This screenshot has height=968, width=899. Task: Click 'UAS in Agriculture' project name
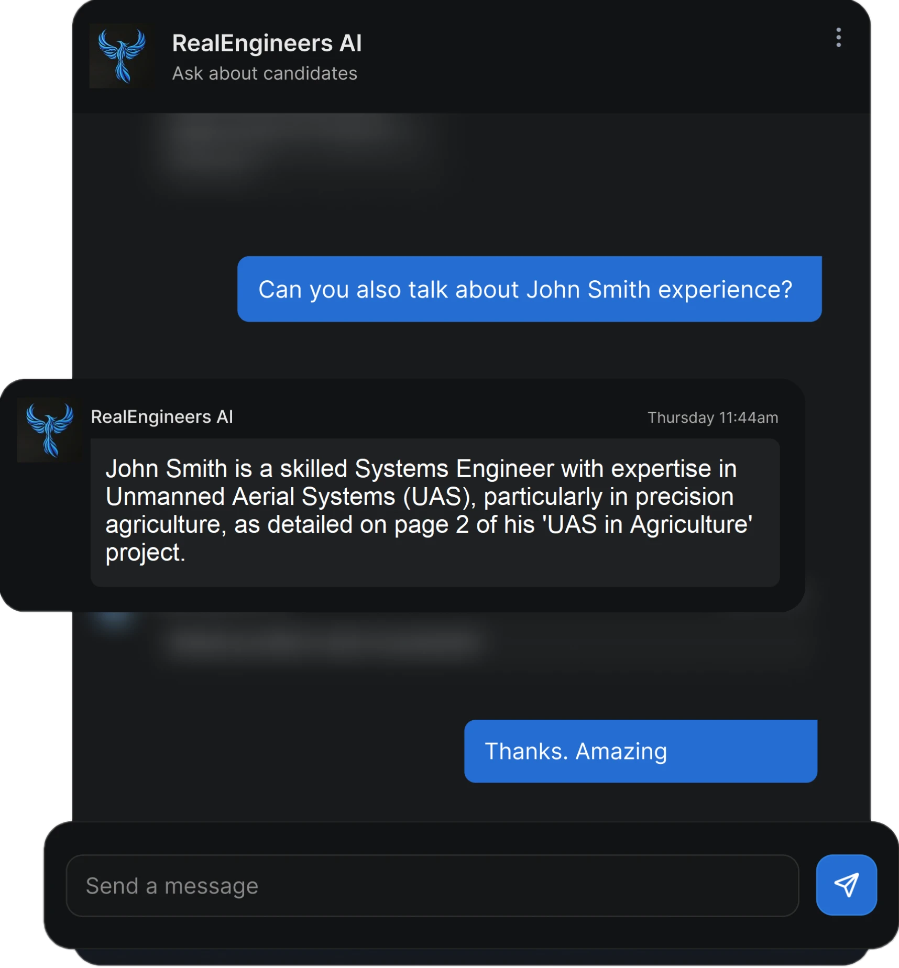pos(650,524)
